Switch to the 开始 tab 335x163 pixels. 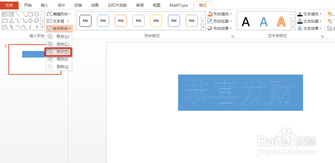28,5
